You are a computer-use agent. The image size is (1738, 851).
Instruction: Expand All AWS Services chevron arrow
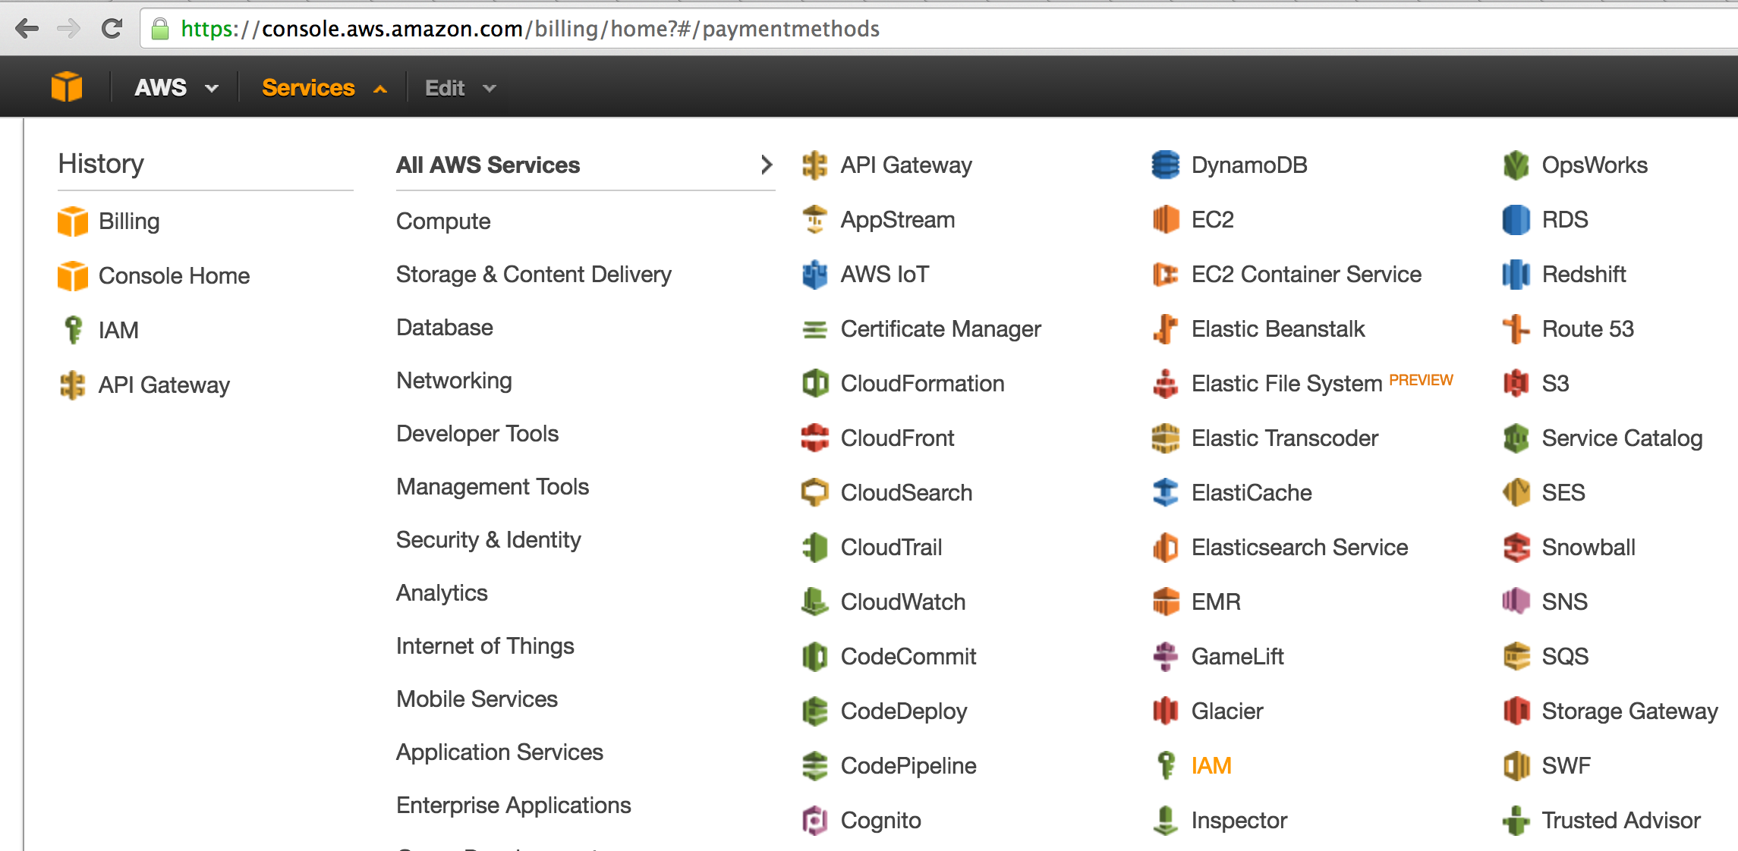pyautogui.click(x=767, y=165)
